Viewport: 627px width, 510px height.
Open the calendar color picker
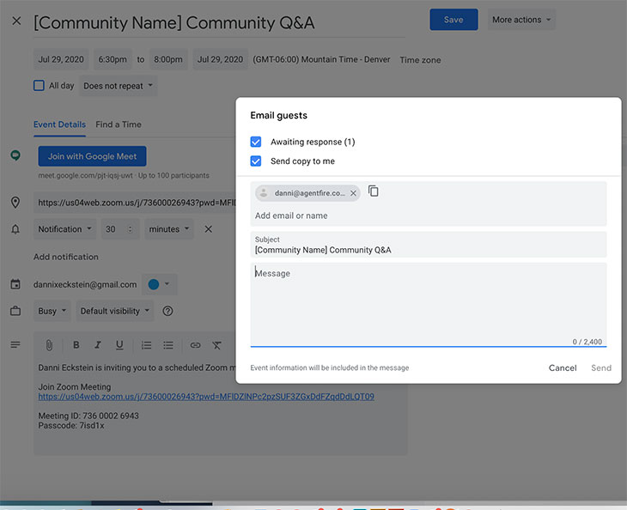point(159,284)
